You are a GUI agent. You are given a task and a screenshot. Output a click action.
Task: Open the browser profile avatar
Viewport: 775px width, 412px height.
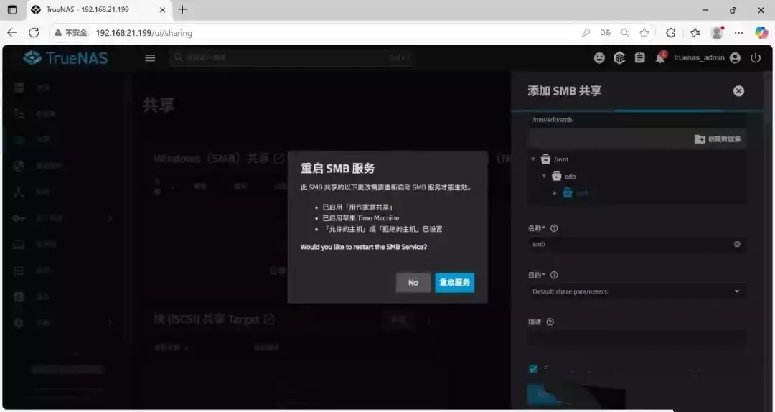[717, 32]
